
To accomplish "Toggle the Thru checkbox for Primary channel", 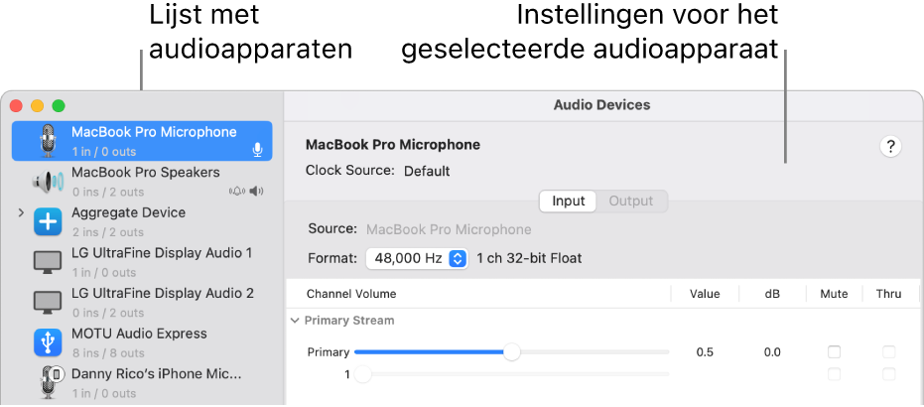I will 888,352.
